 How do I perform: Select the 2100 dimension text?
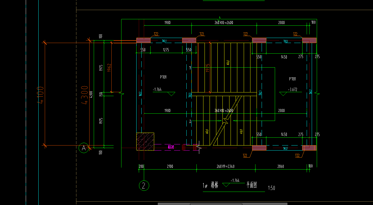[x=170, y=166]
